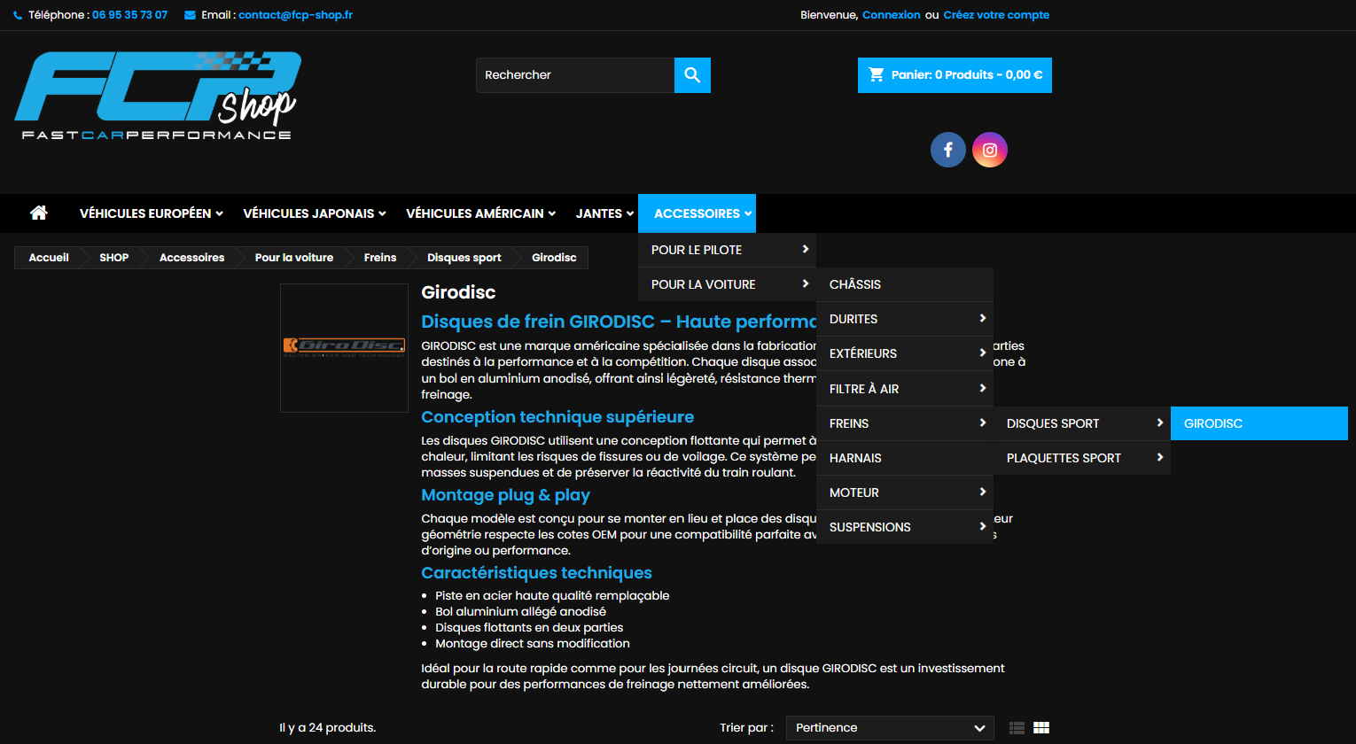Click the Girodisc breadcrumb

coord(554,258)
